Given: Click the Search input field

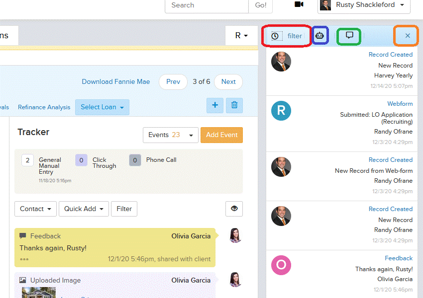Looking at the screenshot, I should pos(207,5).
